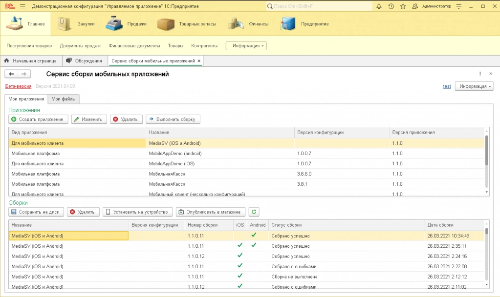Switch to the Обсуждения tab
500x297 pixels.
84,61
